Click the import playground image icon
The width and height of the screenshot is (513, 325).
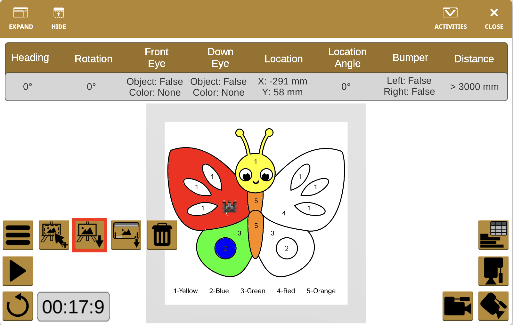point(126,235)
